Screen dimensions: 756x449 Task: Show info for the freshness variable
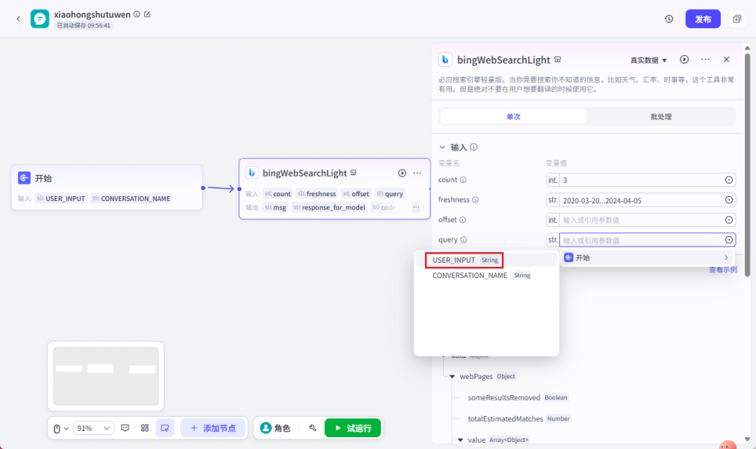475,200
